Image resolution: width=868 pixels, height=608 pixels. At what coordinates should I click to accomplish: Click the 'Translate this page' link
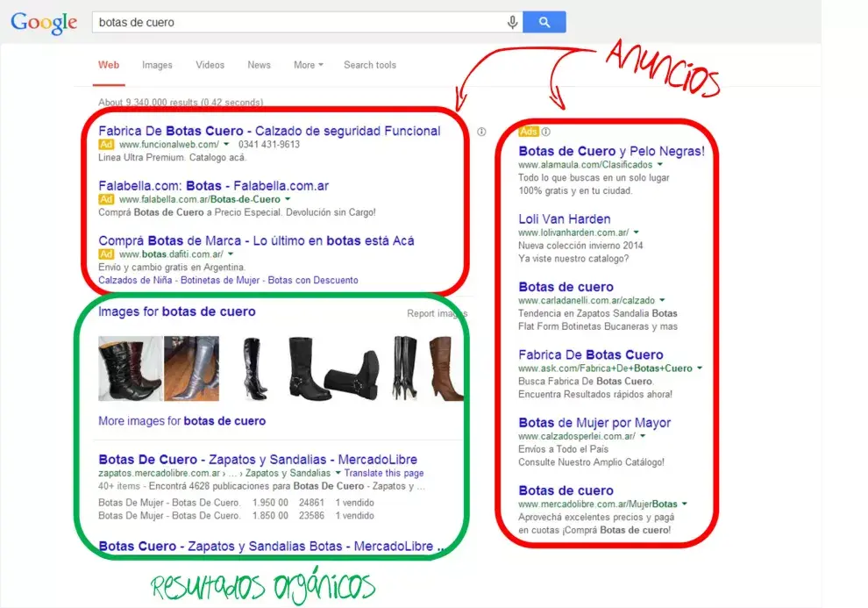pos(384,473)
